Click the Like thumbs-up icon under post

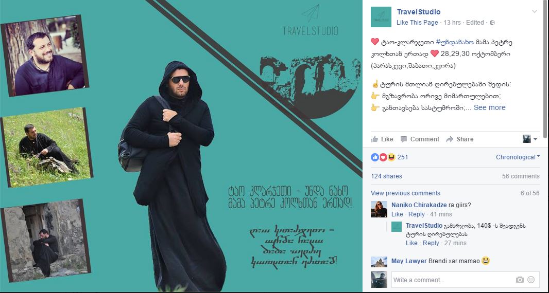374,139
